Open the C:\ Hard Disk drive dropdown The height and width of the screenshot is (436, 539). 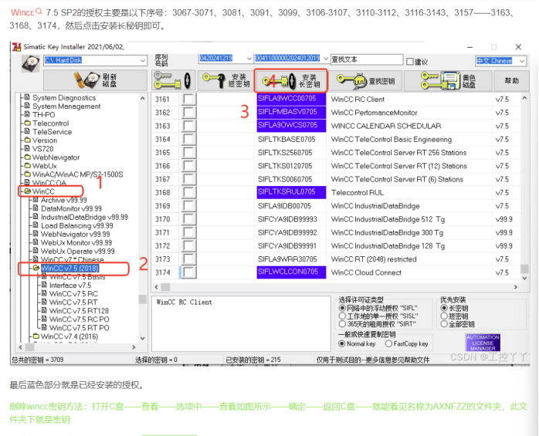pos(143,60)
